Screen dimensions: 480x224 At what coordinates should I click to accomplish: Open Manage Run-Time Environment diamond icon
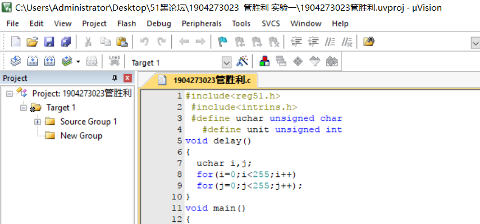click(x=298, y=61)
